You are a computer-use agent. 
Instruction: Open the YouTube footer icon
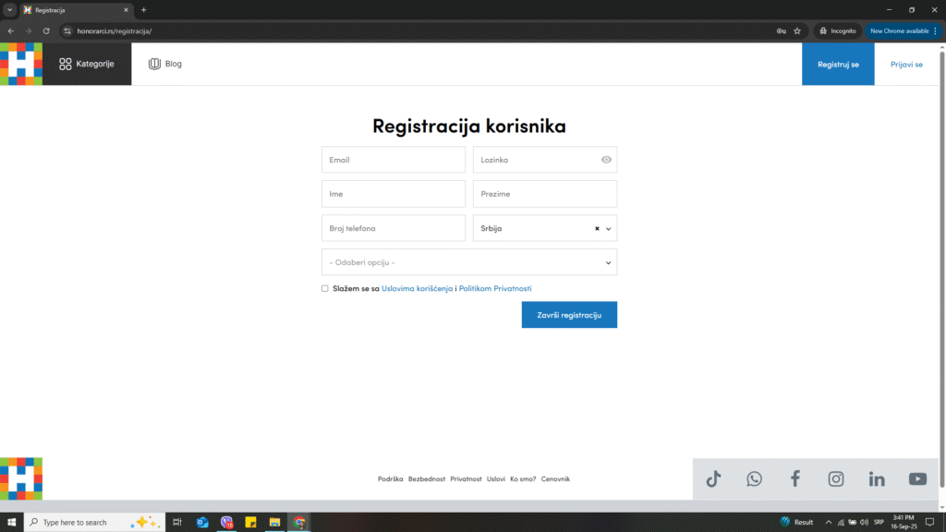click(x=917, y=478)
